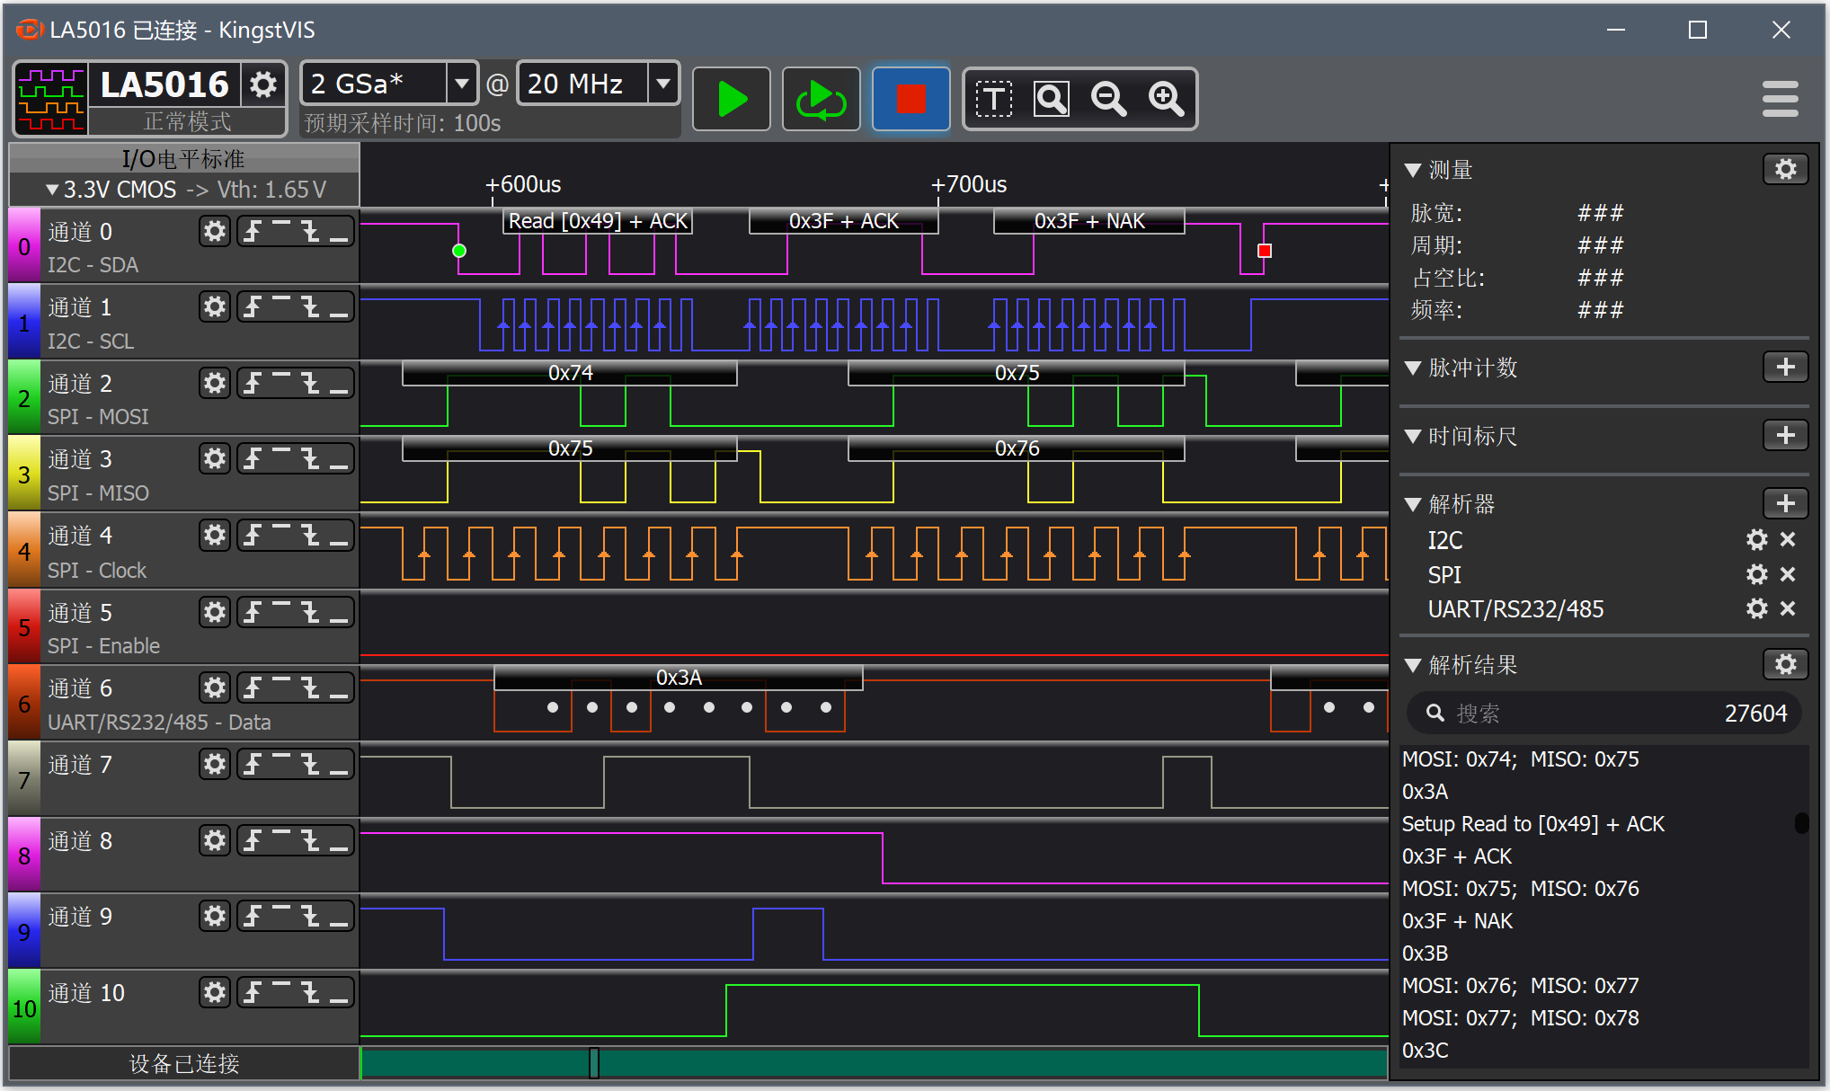Collapse the 脉冲计数 pulse count section
Screen dimensions: 1830x1091
tap(1413, 368)
